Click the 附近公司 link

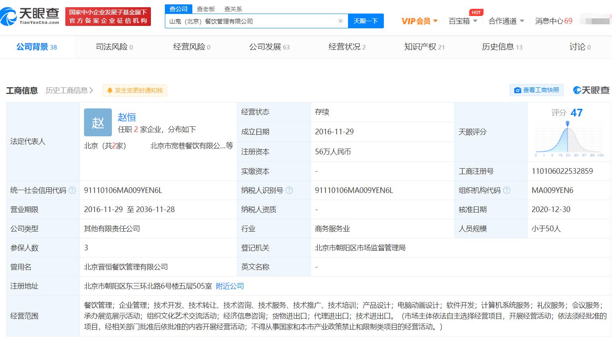(230, 286)
